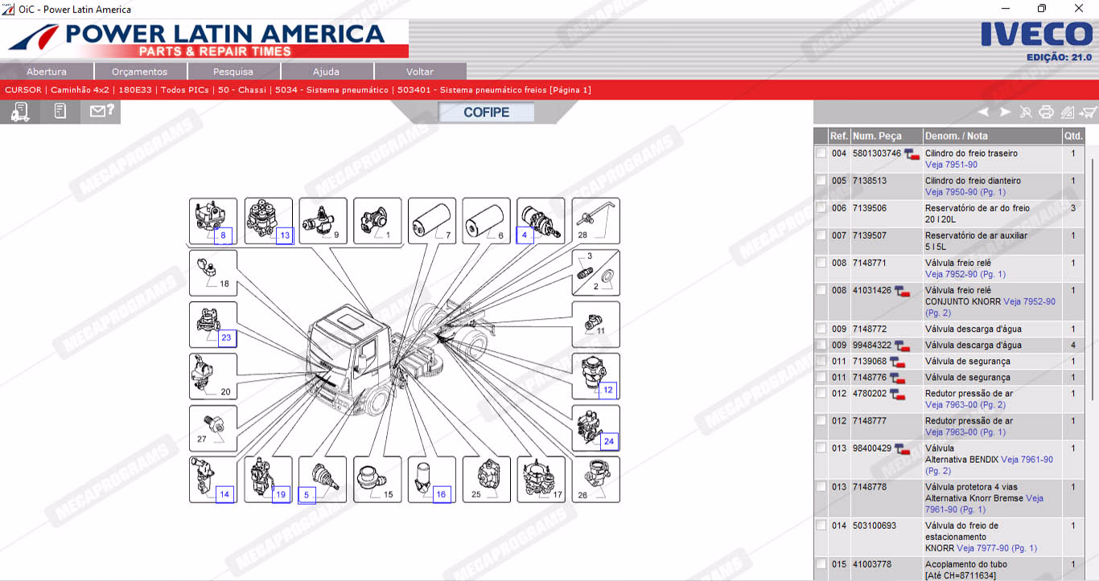Select callout 13 in the brake diagram
Image resolution: width=1099 pixels, height=581 pixels.
click(x=283, y=235)
